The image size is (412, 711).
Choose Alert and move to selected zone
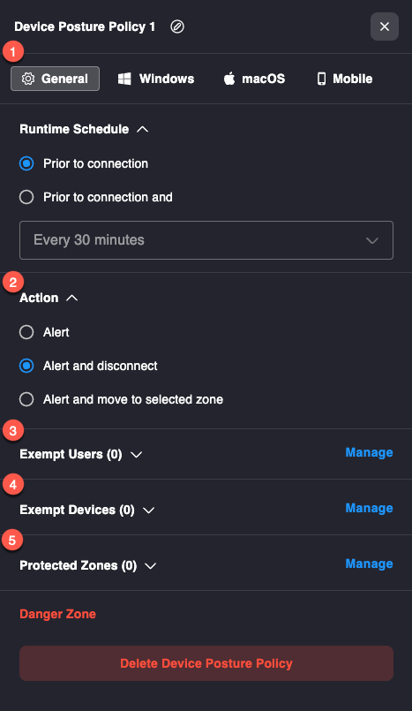coord(26,399)
